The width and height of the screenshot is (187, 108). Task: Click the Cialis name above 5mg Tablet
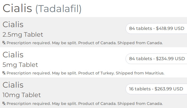pyautogui.click(x=13, y=55)
